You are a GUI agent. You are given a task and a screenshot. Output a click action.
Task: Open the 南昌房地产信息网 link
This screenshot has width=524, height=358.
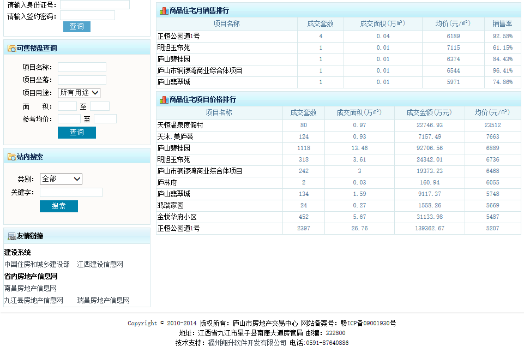pos(31,288)
